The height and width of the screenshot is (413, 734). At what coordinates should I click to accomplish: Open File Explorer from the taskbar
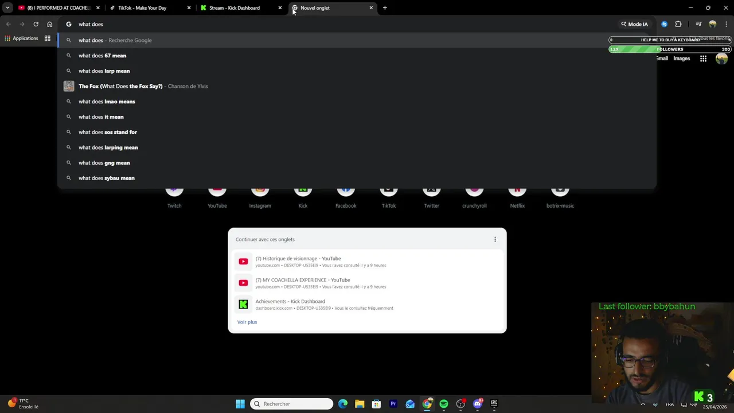coord(360,404)
